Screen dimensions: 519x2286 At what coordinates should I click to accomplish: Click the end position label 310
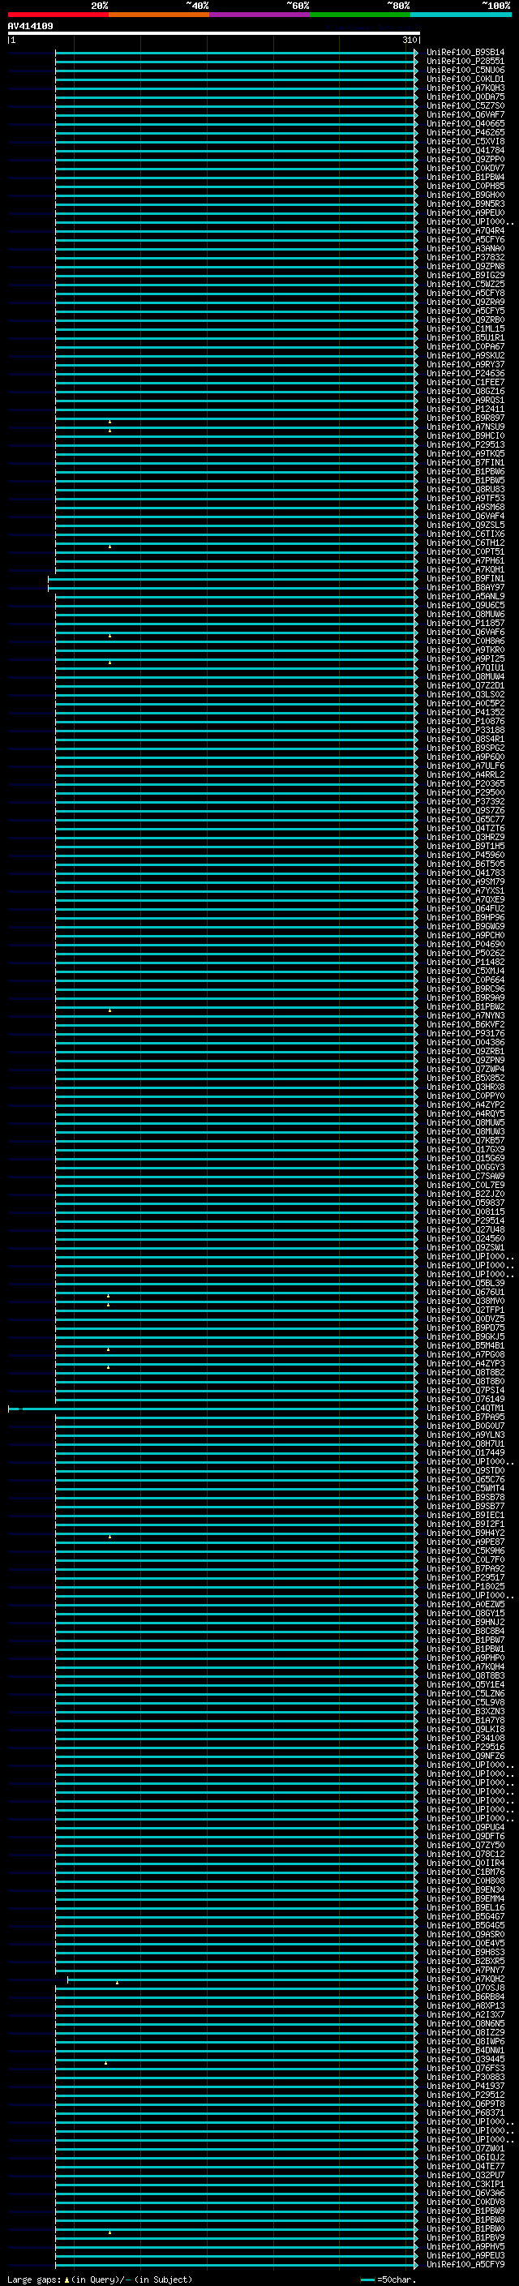409,40
